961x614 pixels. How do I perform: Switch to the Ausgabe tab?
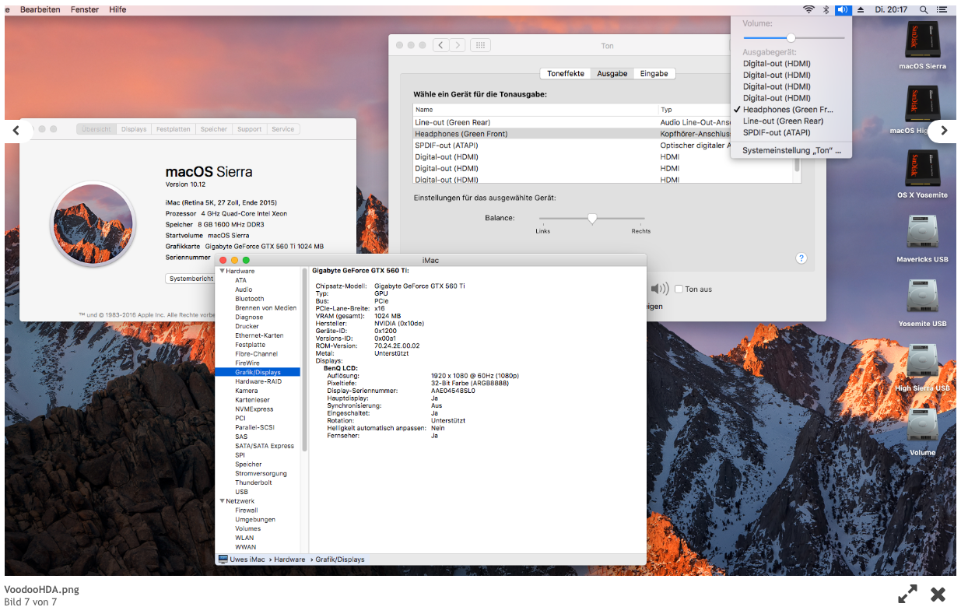pos(612,73)
